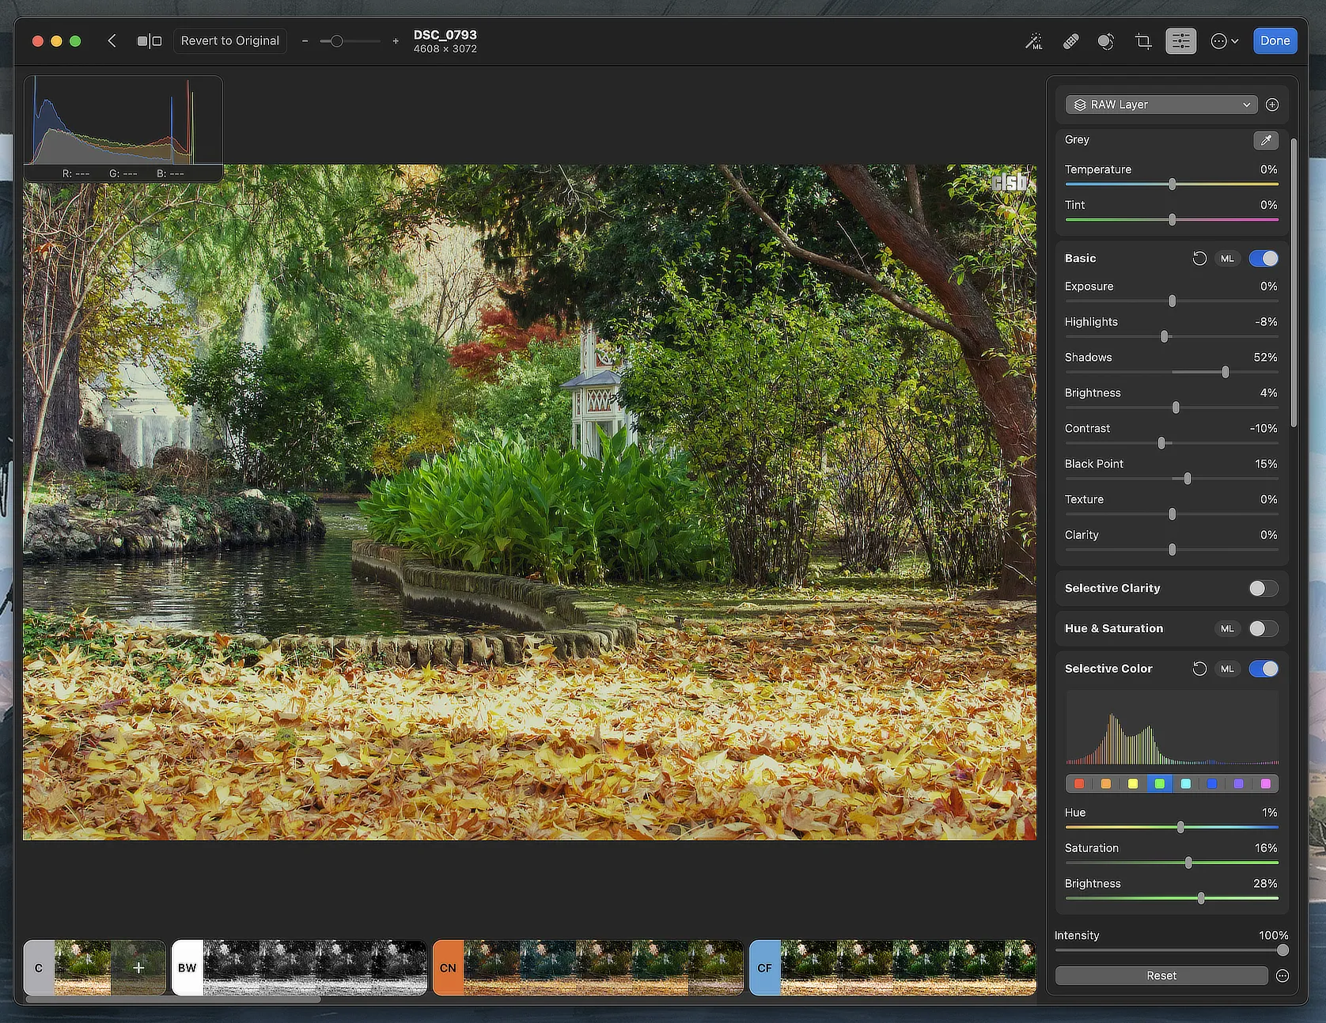This screenshot has width=1326, height=1023.
Task: Select the BW preset group tab
Action: pyautogui.click(x=188, y=968)
